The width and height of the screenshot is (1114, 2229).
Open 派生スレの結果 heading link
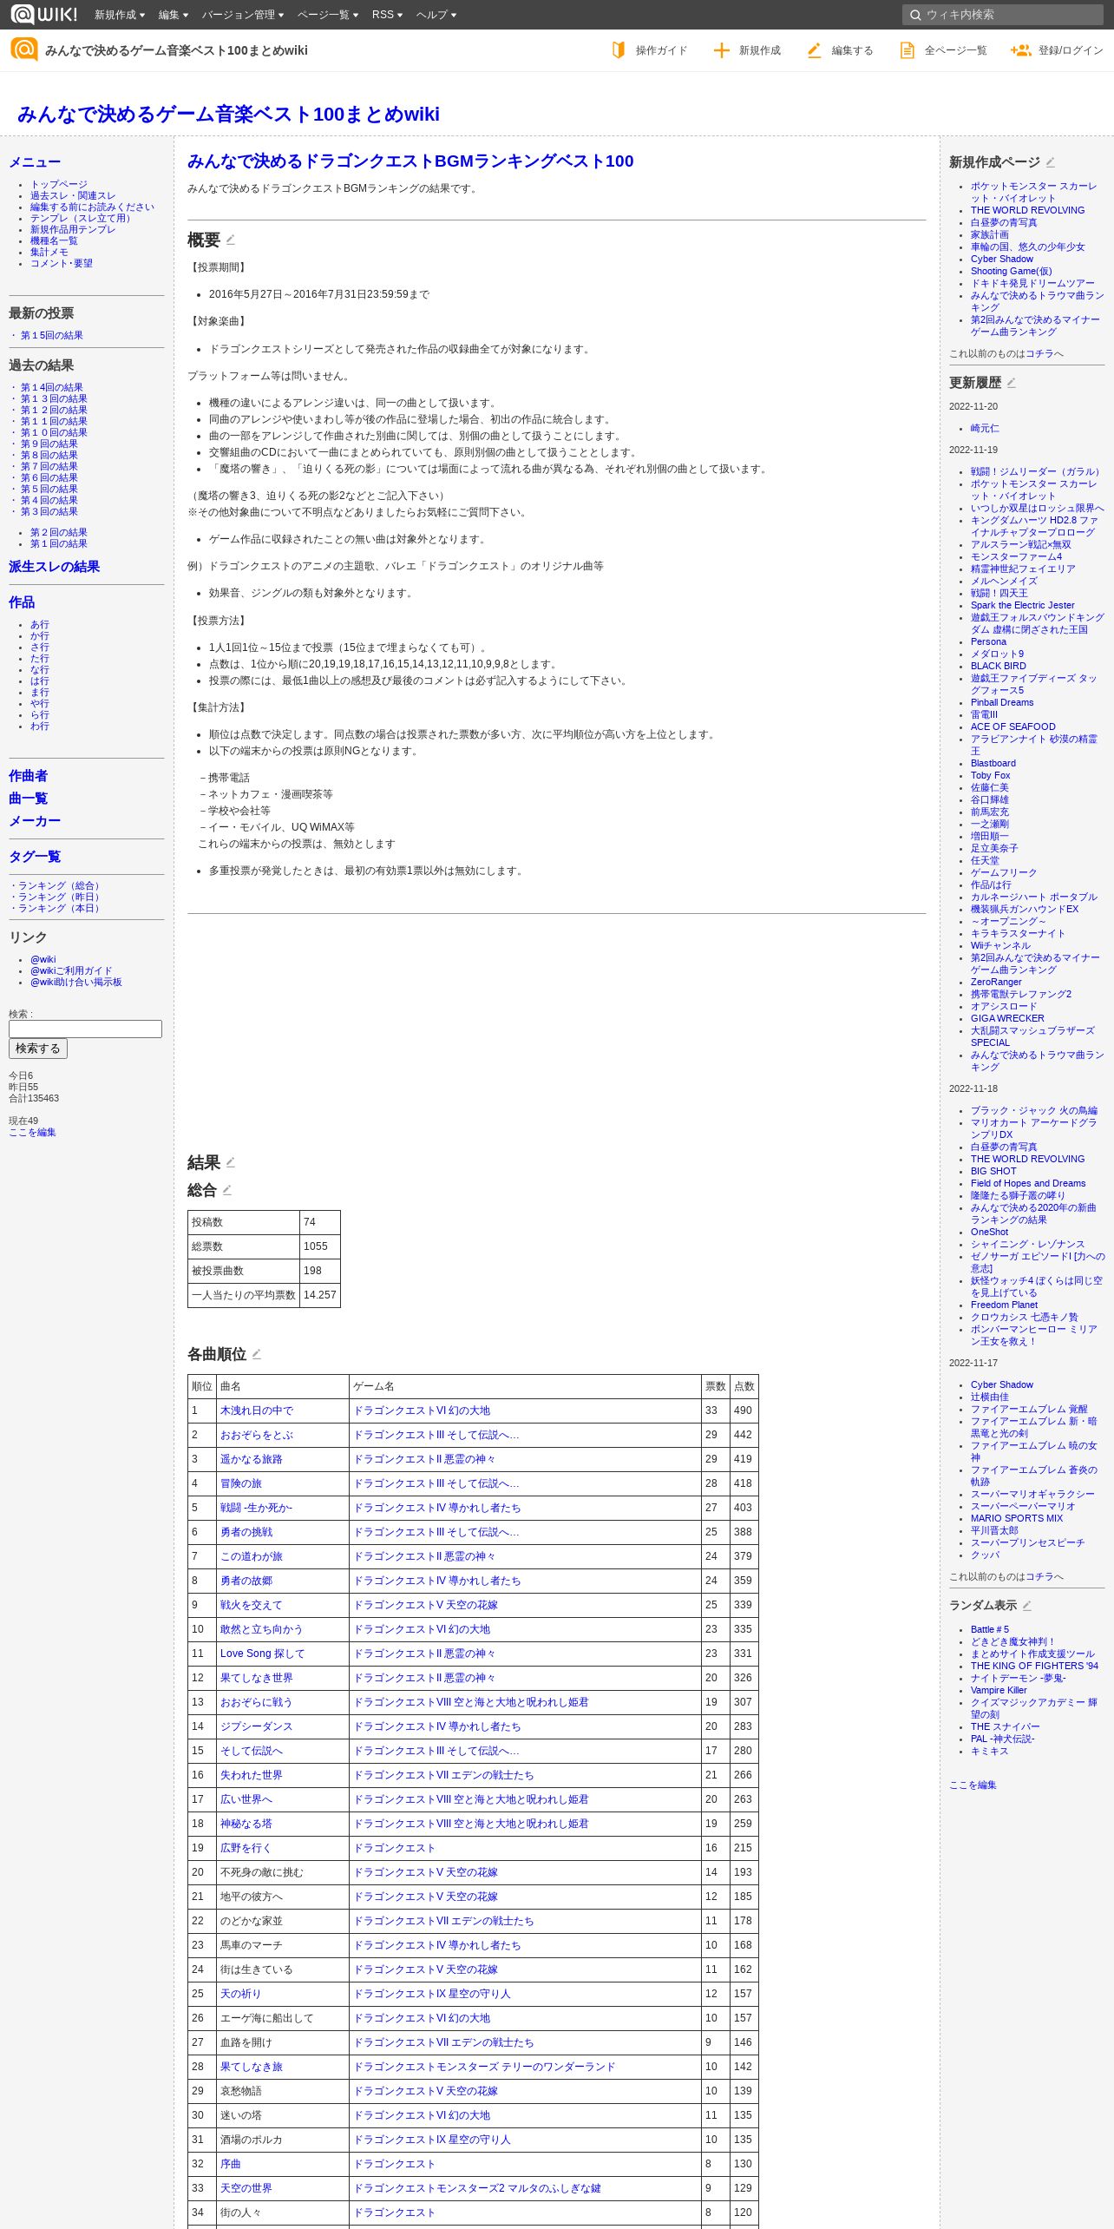(54, 567)
